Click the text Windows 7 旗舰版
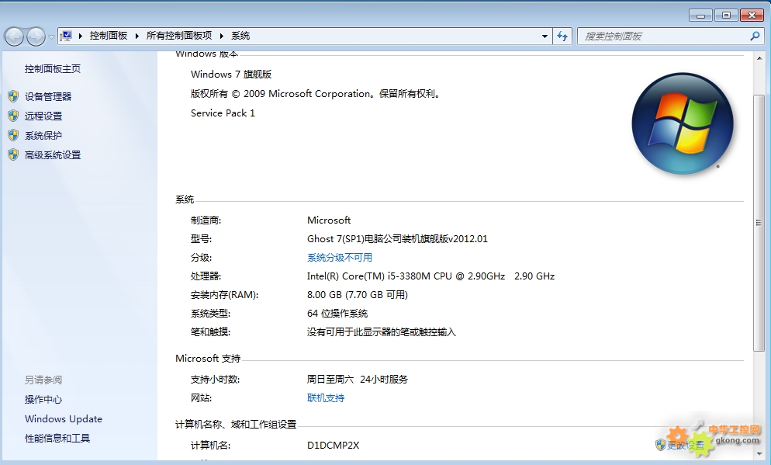Image resolution: width=771 pixels, height=465 pixels. click(231, 75)
